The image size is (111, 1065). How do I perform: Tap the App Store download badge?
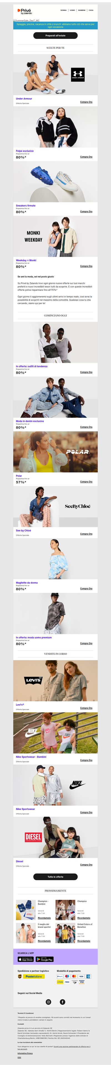click(x=26, y=959)
